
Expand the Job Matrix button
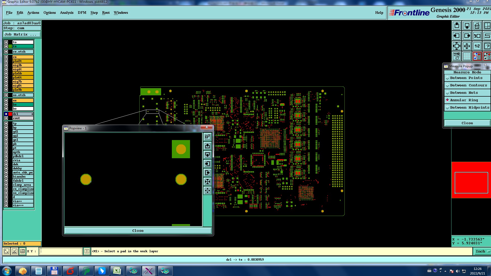[22, 34]
